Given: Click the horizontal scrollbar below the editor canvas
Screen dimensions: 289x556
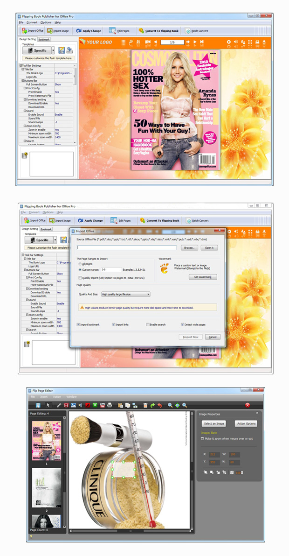Looking at the screenshot, I should (130, 531).
